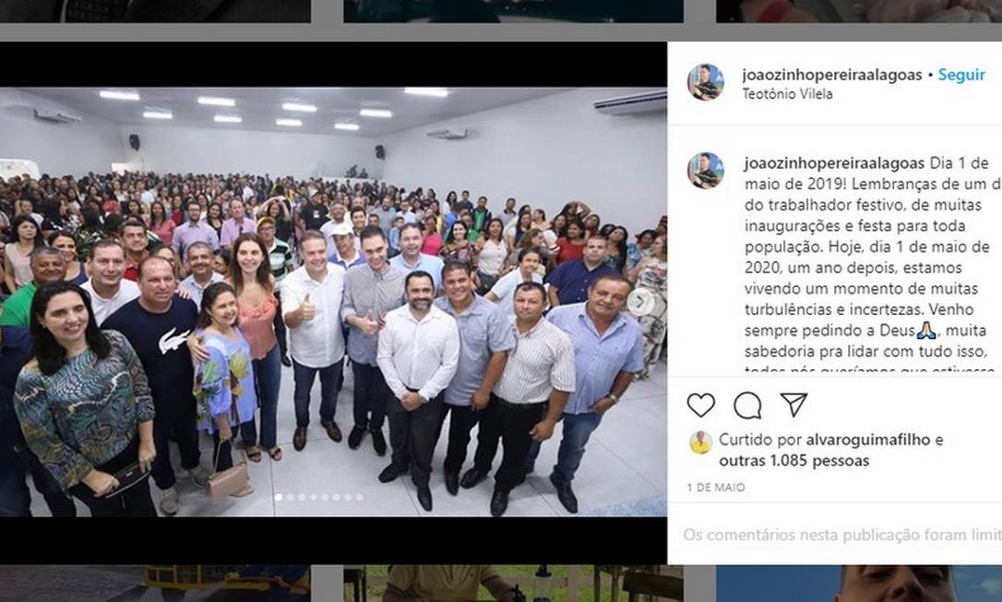Go to next photo in carousel arrow
The width and height of the screenshot is (1002, 602).
pos(639,301)
